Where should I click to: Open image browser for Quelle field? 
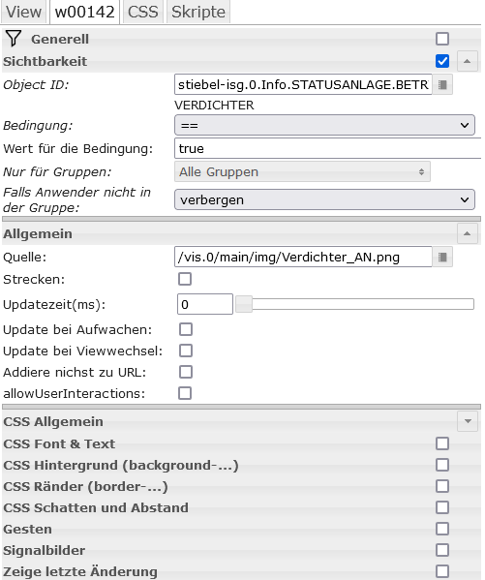[x=442, y=258]
